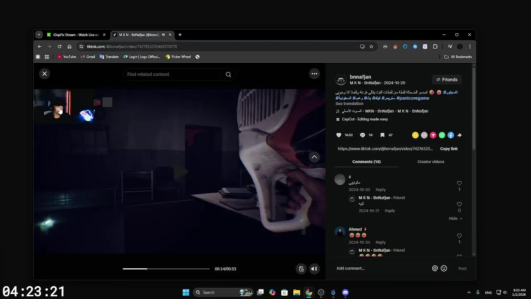Screen dimensions: 531x299
Task: Open All Bookmarks folder
Action: pyautogui.click(x=458, y=57)
